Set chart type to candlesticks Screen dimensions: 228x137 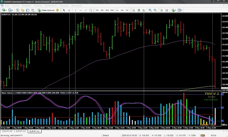139,10
